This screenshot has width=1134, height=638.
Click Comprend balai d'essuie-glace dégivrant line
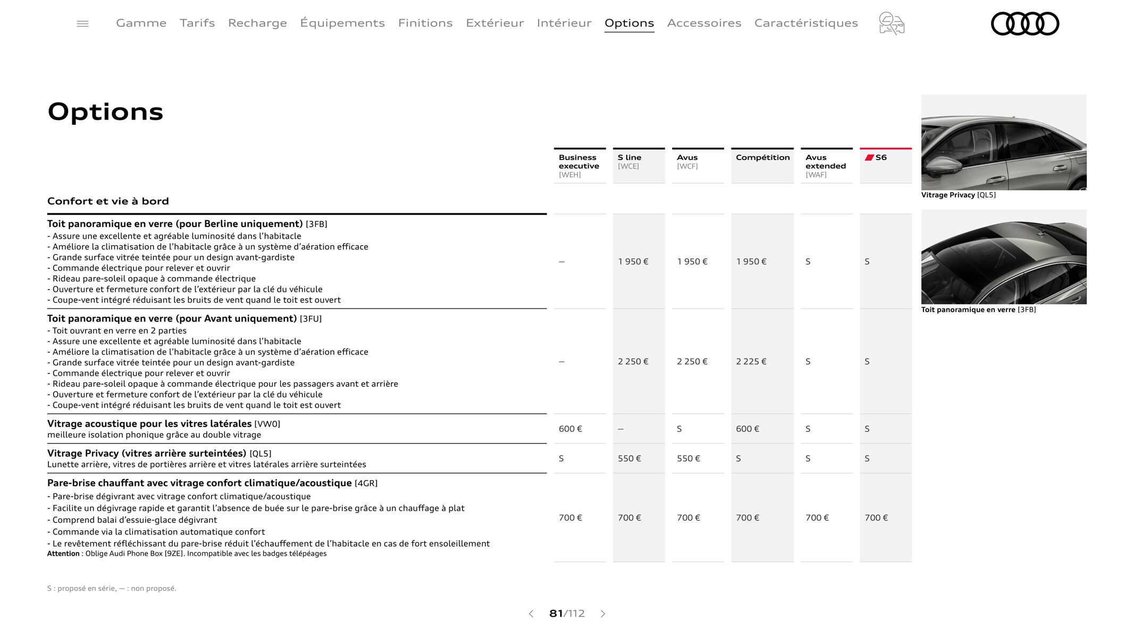click(x=132, y=520)
